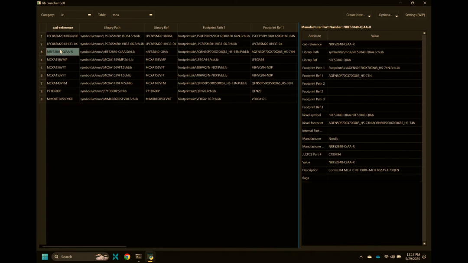468x263 pixels.
Task: Expand the Create New... dropdown menu
Action: [358, 15]
